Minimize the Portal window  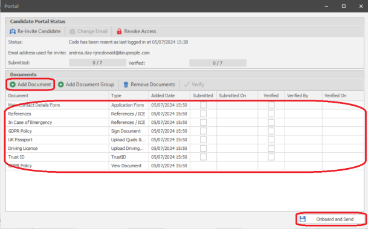(x=326, y=6)
